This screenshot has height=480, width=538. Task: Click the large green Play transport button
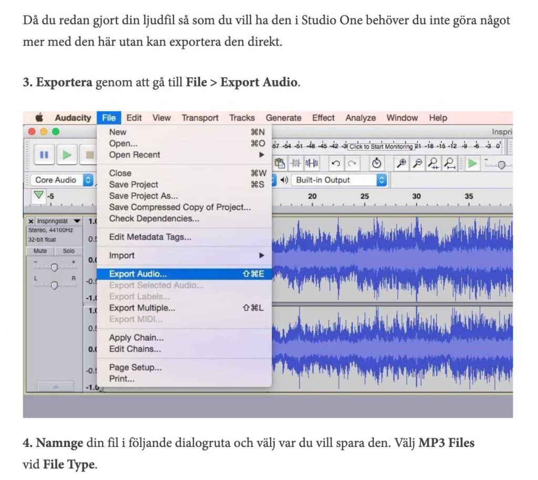point(67,155)
